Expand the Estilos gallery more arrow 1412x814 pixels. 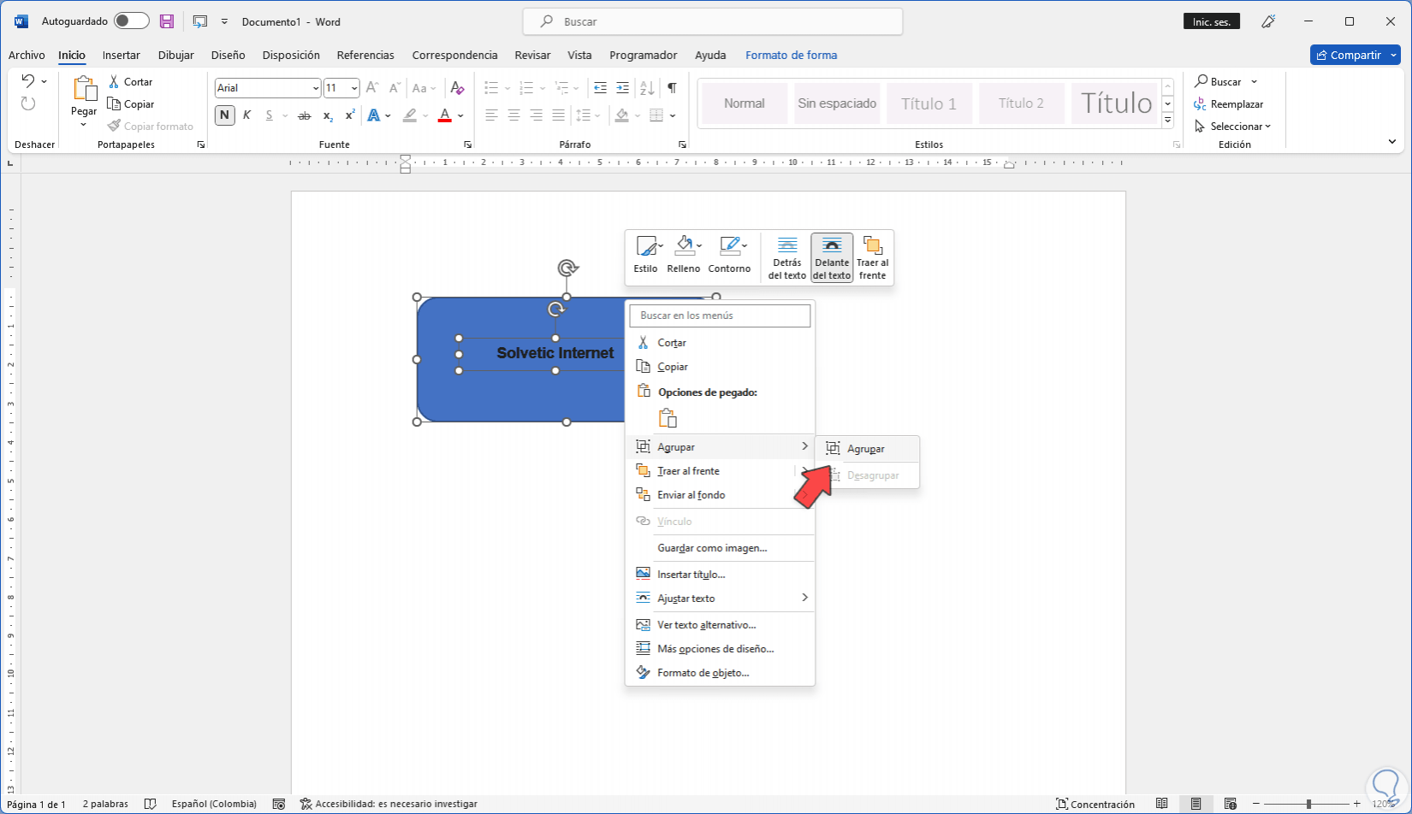tap(1168, 121)
